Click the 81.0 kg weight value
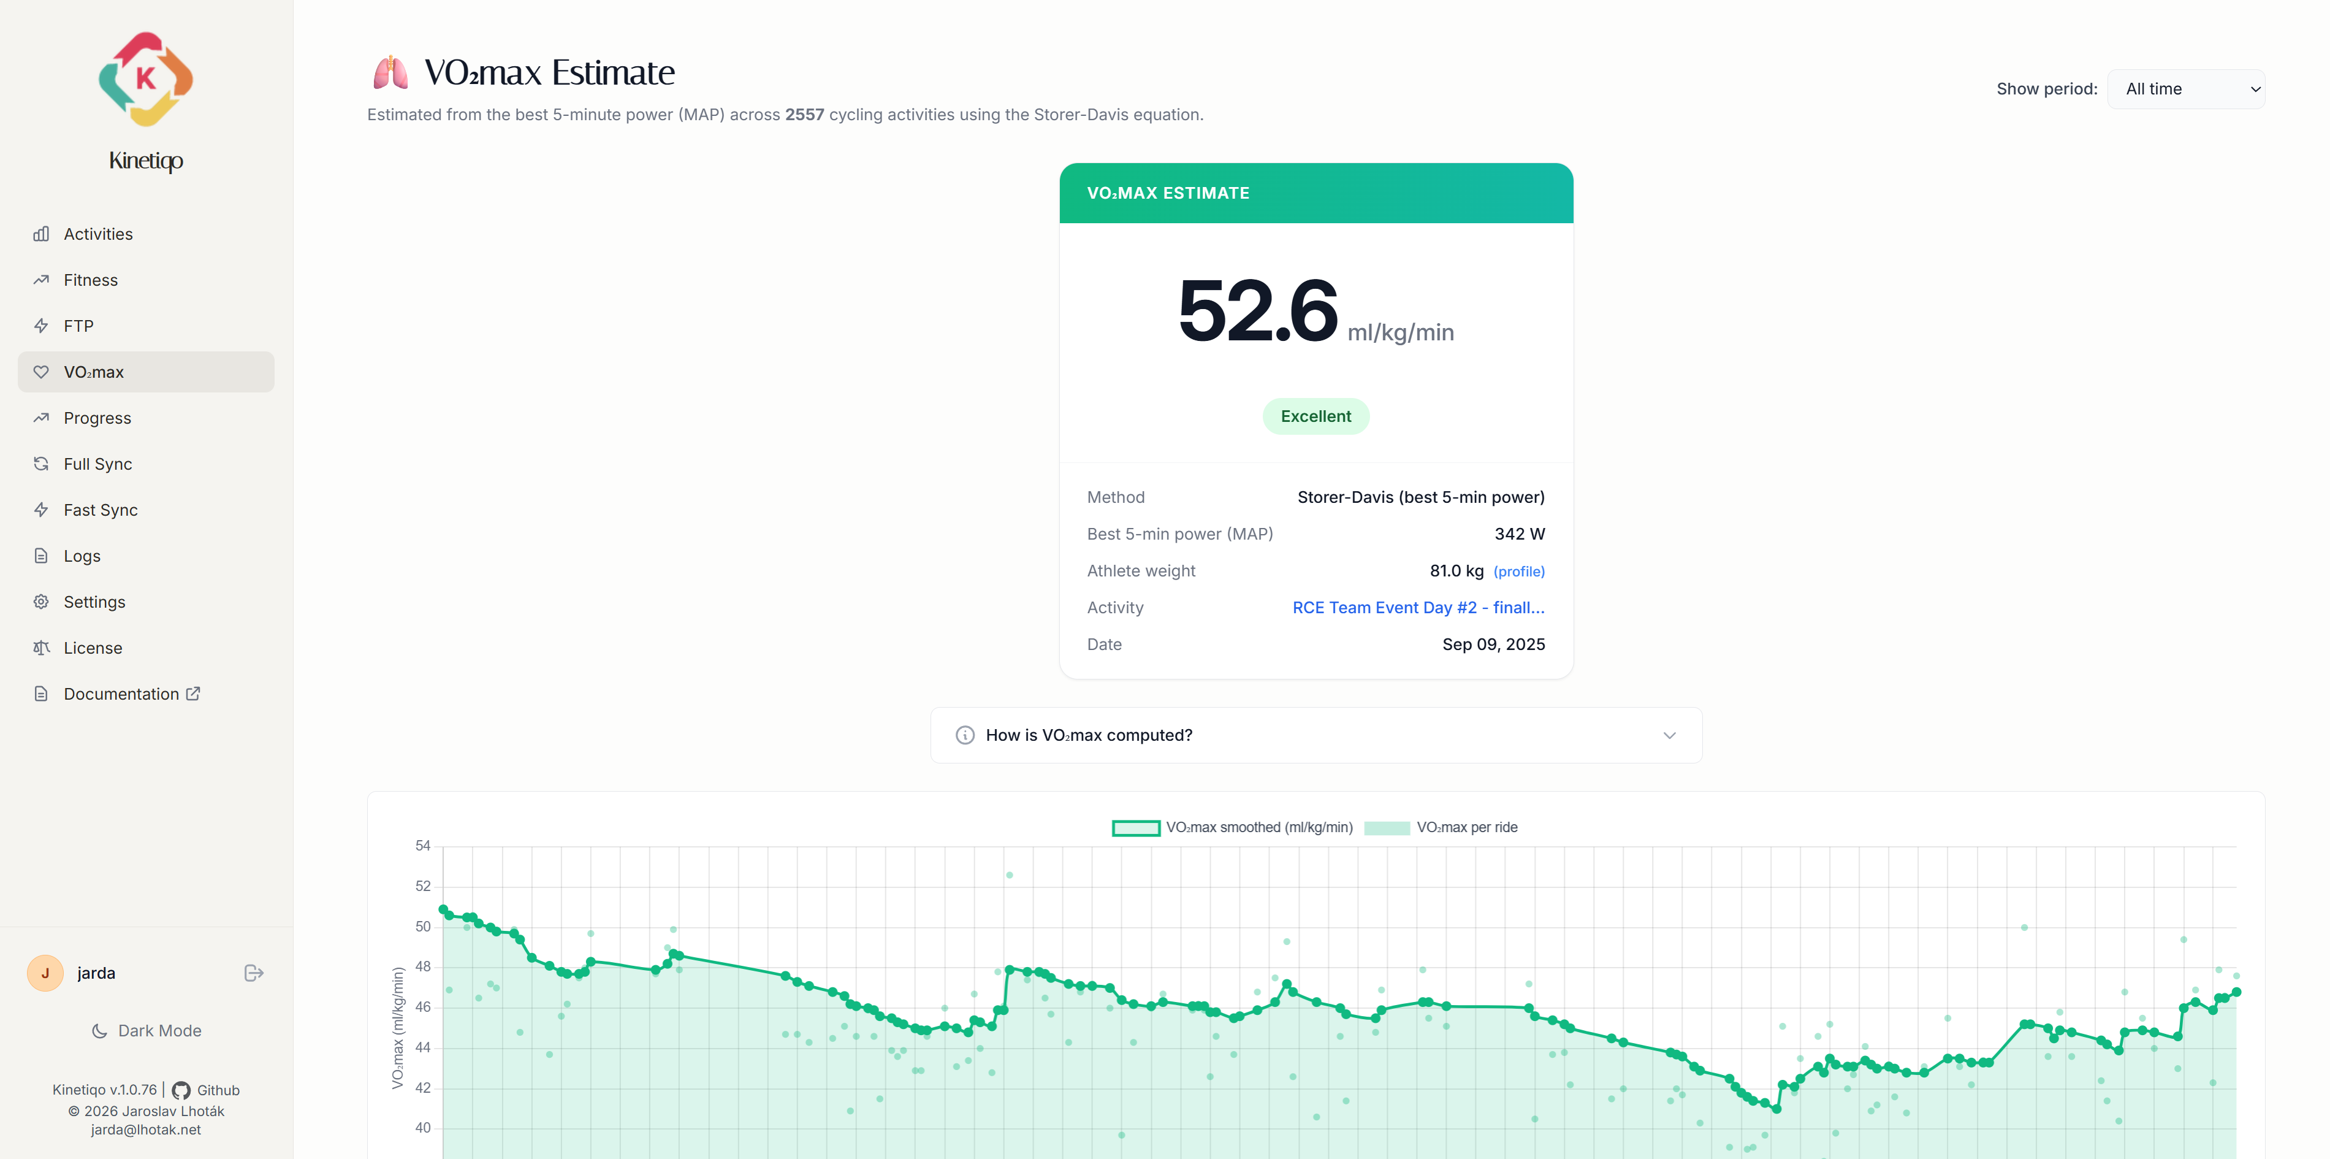The image size is (2330, 1159). [x=1456, y=571]
